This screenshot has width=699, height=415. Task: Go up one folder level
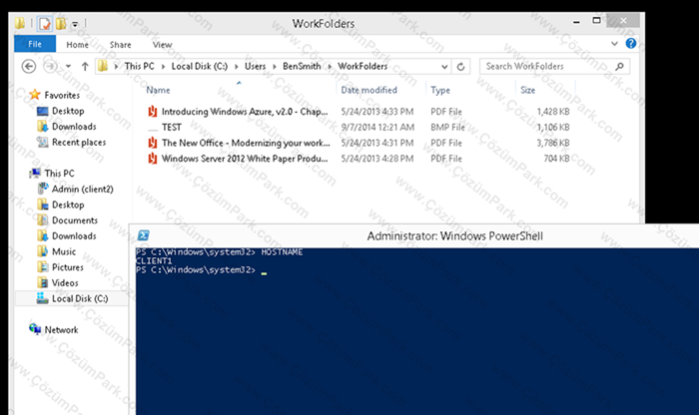tap(85, 67)
